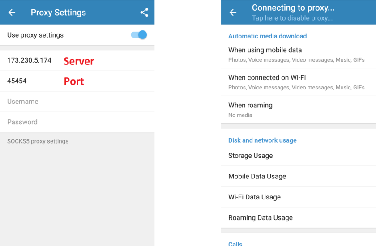The height and width of the screenshot is (246, 376).
Task: Open Roaming Data Usage
Action: [x=298, y=217]
